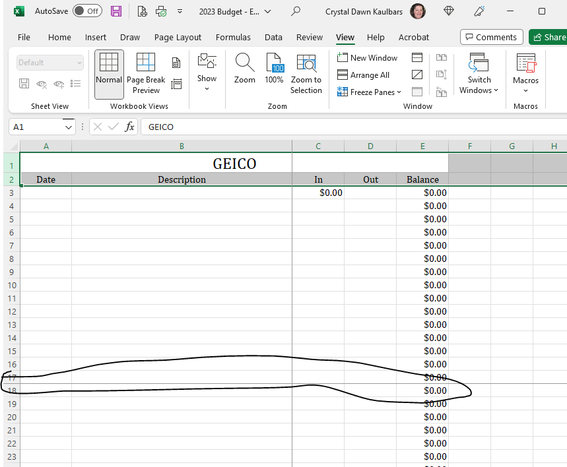
Task: Click the Excel app icon
Action: pos(18,12)
